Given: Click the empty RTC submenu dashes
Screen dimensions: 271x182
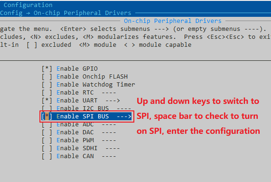Looking at the screenshot, I should [109, 93].
